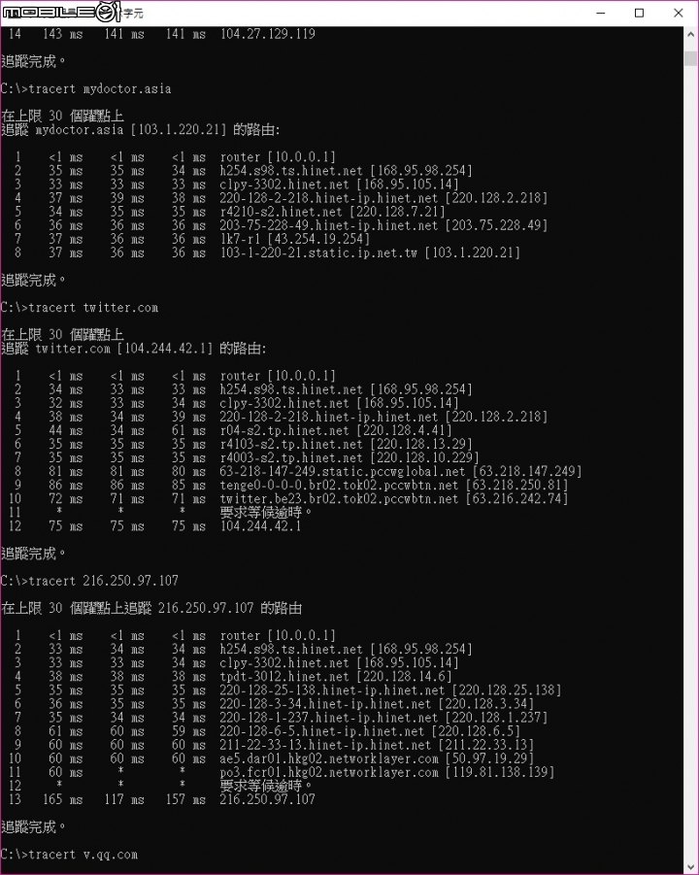
Task: Close the command prompt window
Action: [679, 13]
